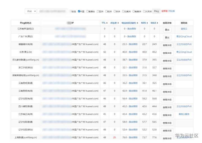View details for the 浙江宁波(移动) row

click(x=167, y=69)
